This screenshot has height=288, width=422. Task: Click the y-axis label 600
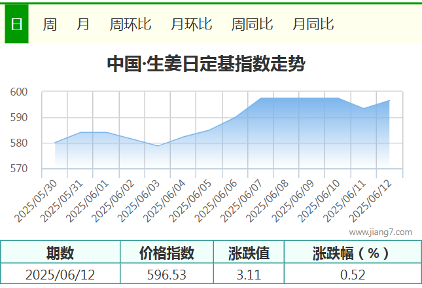pos(19,92)
